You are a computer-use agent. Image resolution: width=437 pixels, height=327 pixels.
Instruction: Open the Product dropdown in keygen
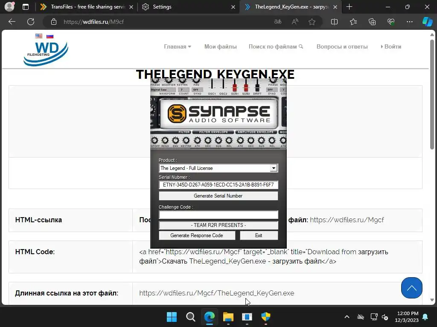274,168
